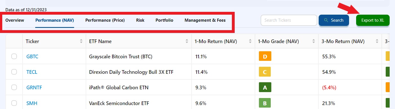Focus the Search Tickers input field
This screenshot has width=395, height=109.
289,20
